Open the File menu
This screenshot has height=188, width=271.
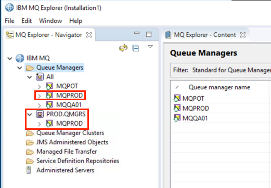9,21
